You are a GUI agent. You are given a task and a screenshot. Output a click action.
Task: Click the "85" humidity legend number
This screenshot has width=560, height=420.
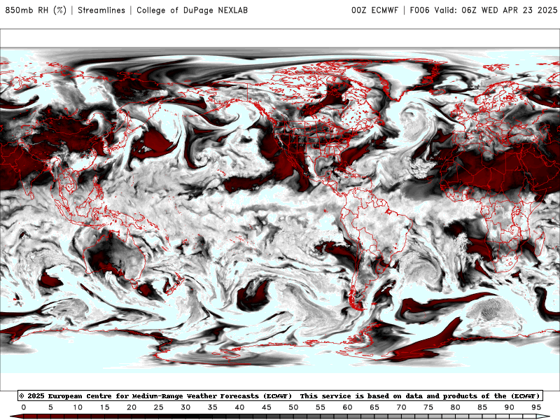482,407
